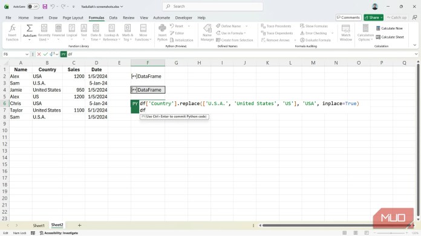
Task: Expand Define Name dropdown arrow
Action: pos(246,26)
